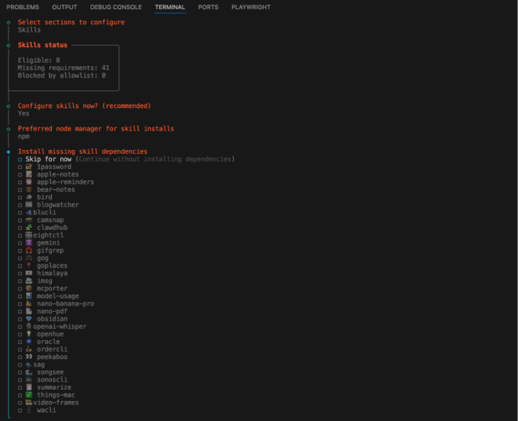This screenshot has width=518, height=421.
Task: Select the Skip for now option
Action: (x=49, y=158)
